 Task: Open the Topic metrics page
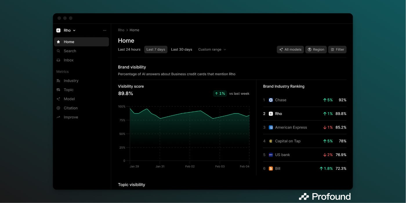pos(81,90)
